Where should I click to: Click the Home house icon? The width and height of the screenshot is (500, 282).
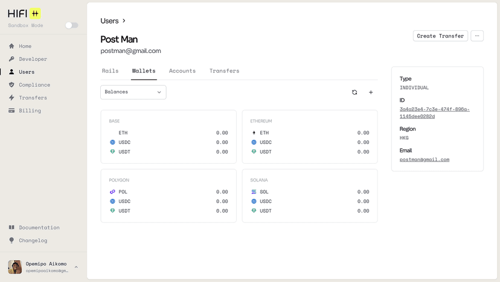[11, 46]
